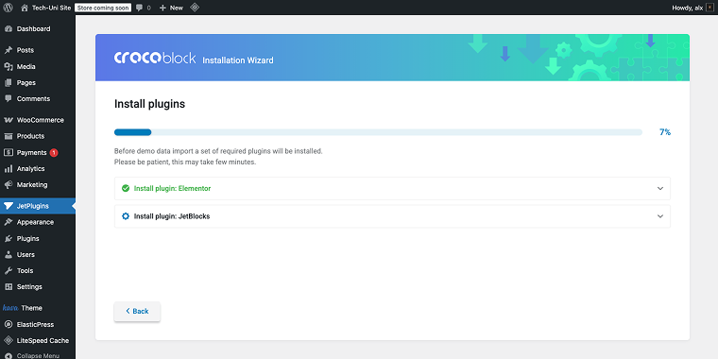Click the Appearance brush icon

pyautogui.click(x=9, y=222)
